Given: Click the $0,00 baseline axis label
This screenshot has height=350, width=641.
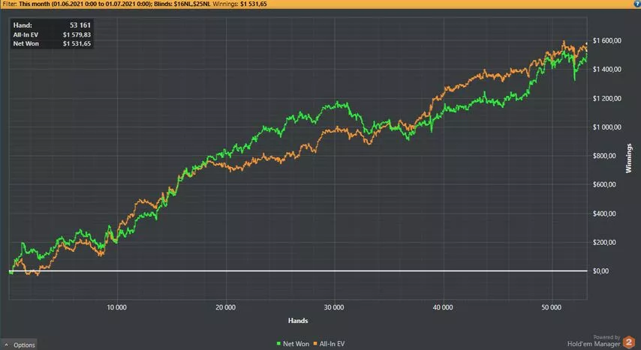Looking at the screenshot, I should [x=603, y=271].
